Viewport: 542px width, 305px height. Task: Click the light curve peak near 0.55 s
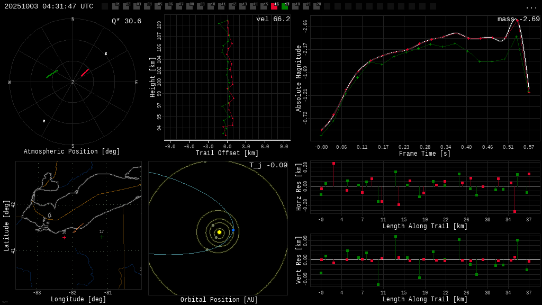[517, 20]
